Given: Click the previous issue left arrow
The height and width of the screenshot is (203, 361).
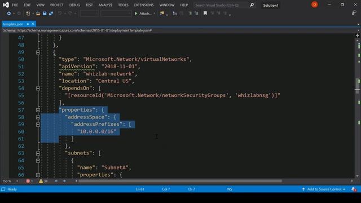Looking at the screenshot, I should pos(56,181).
